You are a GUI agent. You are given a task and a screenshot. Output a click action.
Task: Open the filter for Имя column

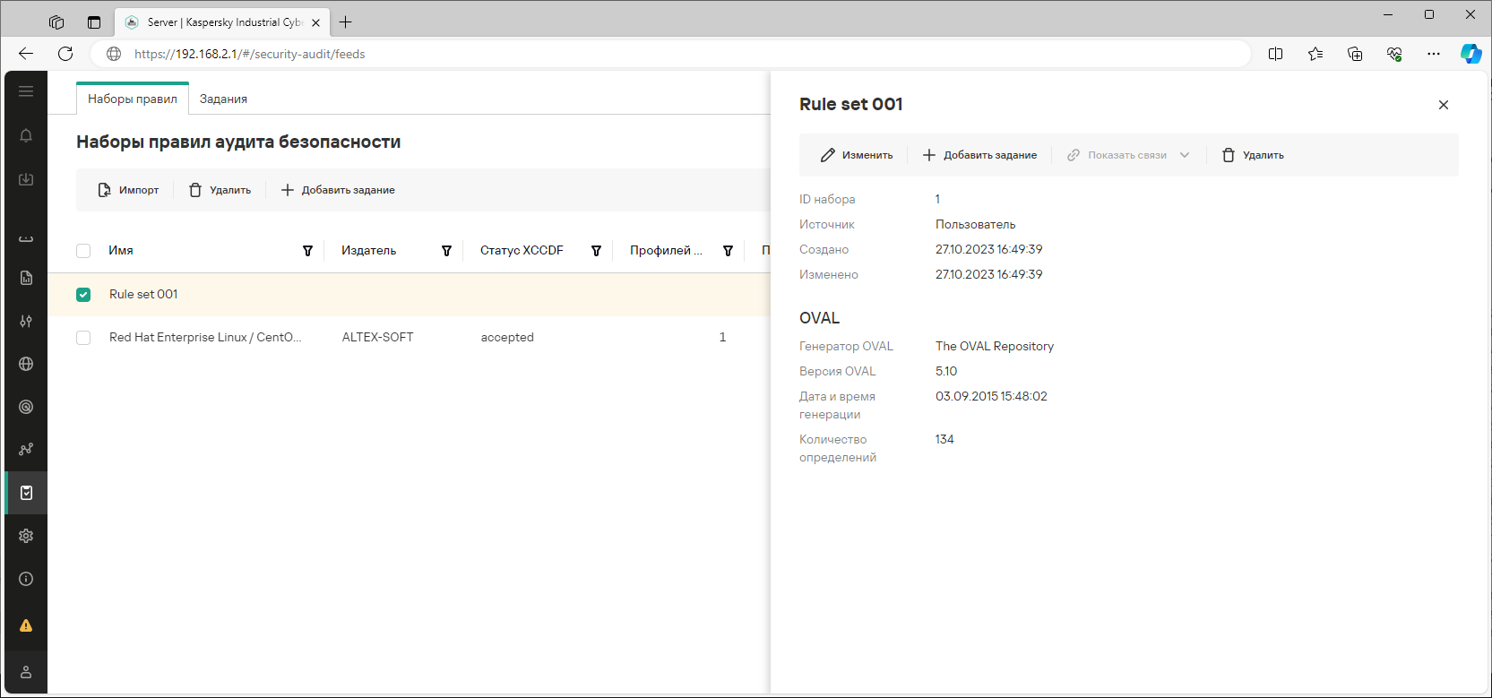point(307,251)
